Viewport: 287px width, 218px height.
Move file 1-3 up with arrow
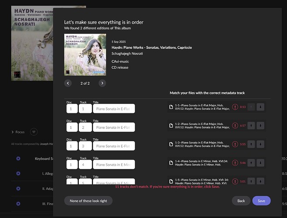click(x=251, y=144)
